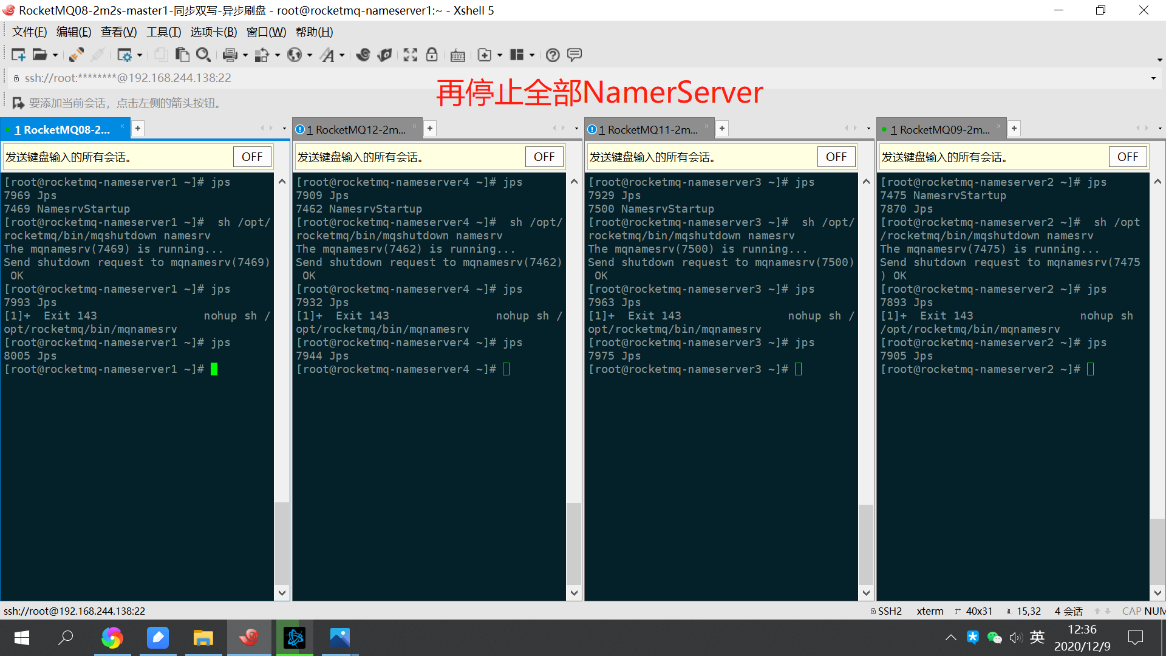The image size is (1166, 656).
Task: Click the color scheme transfer icon
Action: 262,55
